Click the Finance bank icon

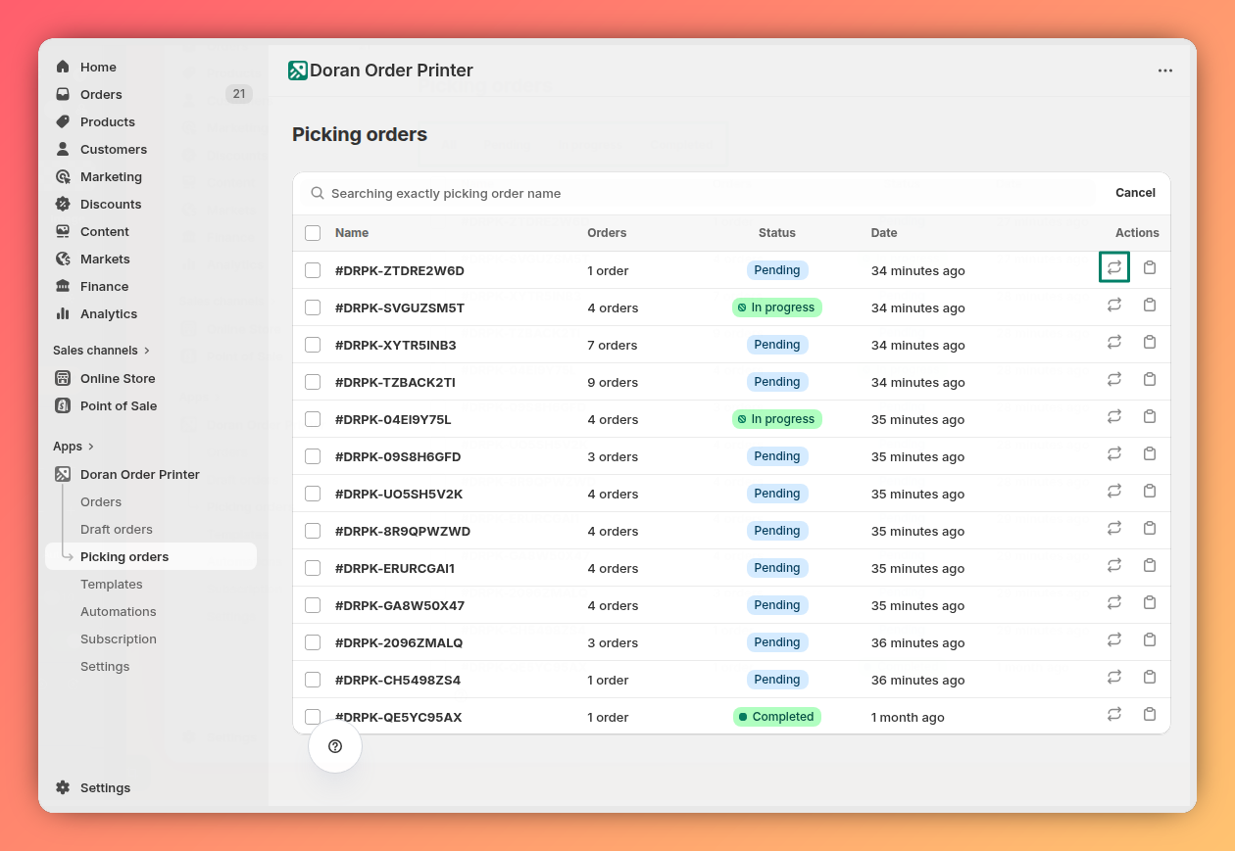click(x=63, y=286)
